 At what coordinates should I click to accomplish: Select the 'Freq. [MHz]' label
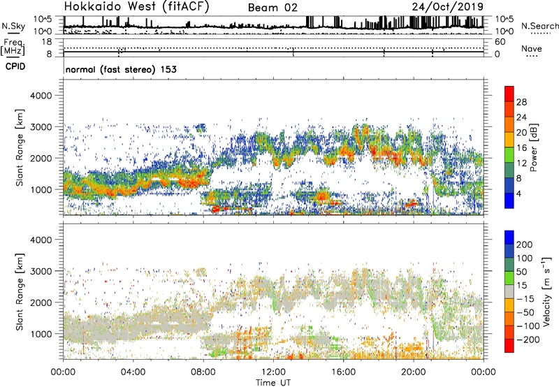[13, 47]
